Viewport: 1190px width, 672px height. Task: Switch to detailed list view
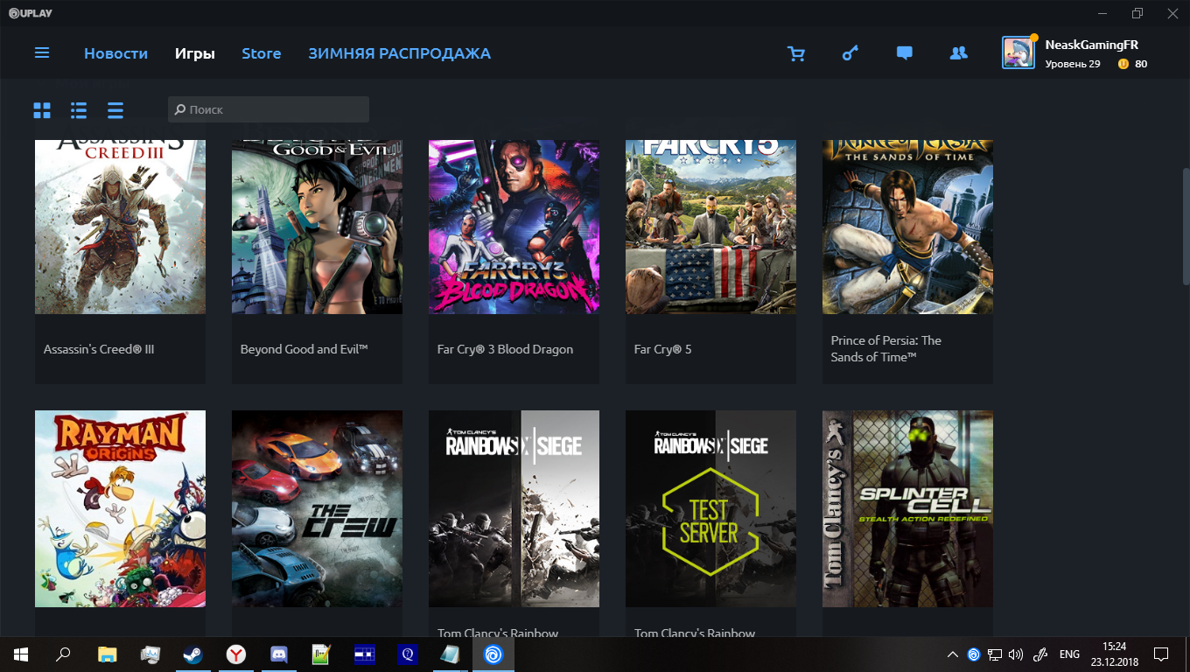tap(79, 110)
